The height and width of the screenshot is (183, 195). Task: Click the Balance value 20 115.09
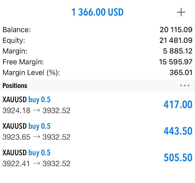click(x=176, y=30)
